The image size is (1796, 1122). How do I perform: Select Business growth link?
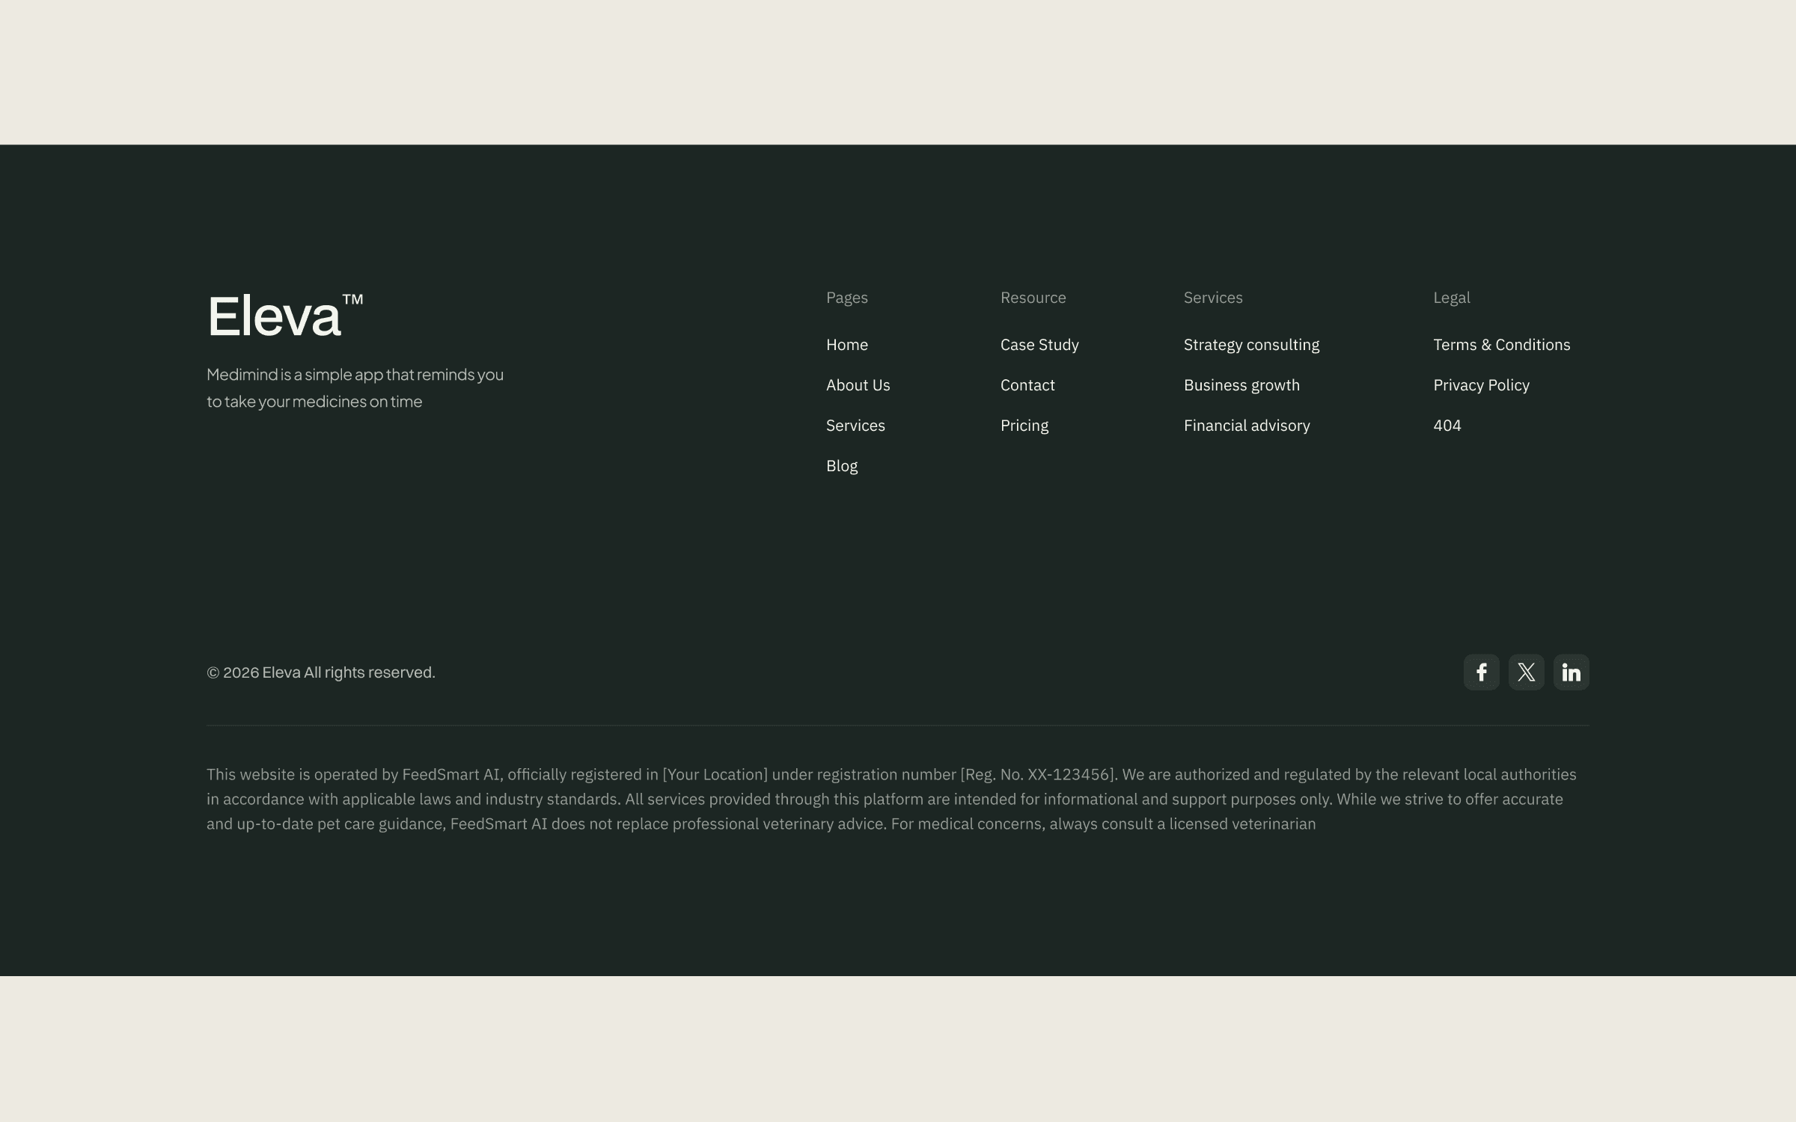point(1241,385)
